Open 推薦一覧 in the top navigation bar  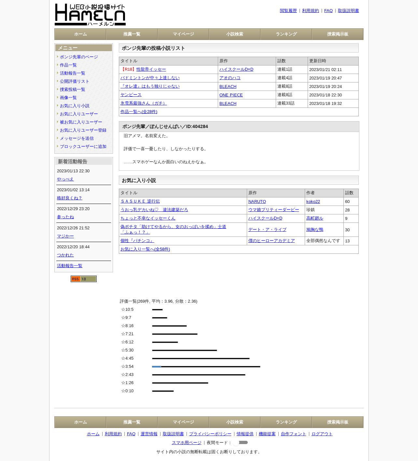(x=132, y=34)
